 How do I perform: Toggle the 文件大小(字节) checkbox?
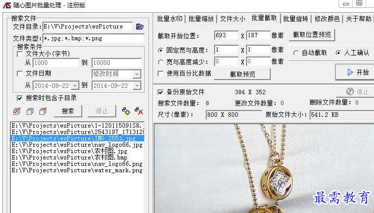(20, 54)
